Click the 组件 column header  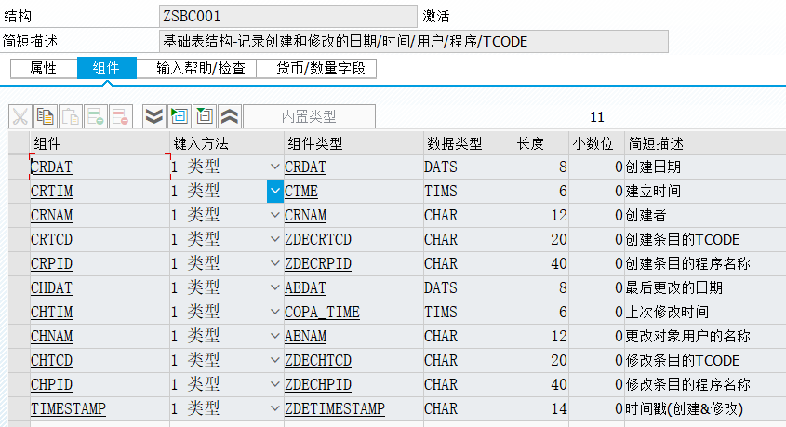(100, 143)
